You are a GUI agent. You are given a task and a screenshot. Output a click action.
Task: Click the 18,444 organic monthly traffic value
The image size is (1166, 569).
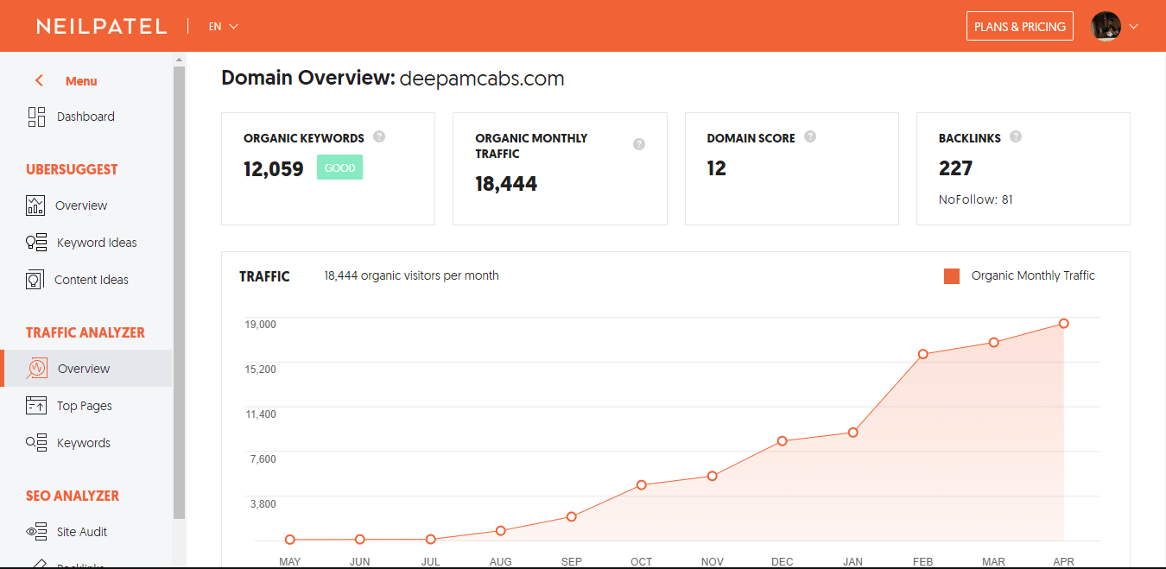pyautogui.click(x=506, y=184)
